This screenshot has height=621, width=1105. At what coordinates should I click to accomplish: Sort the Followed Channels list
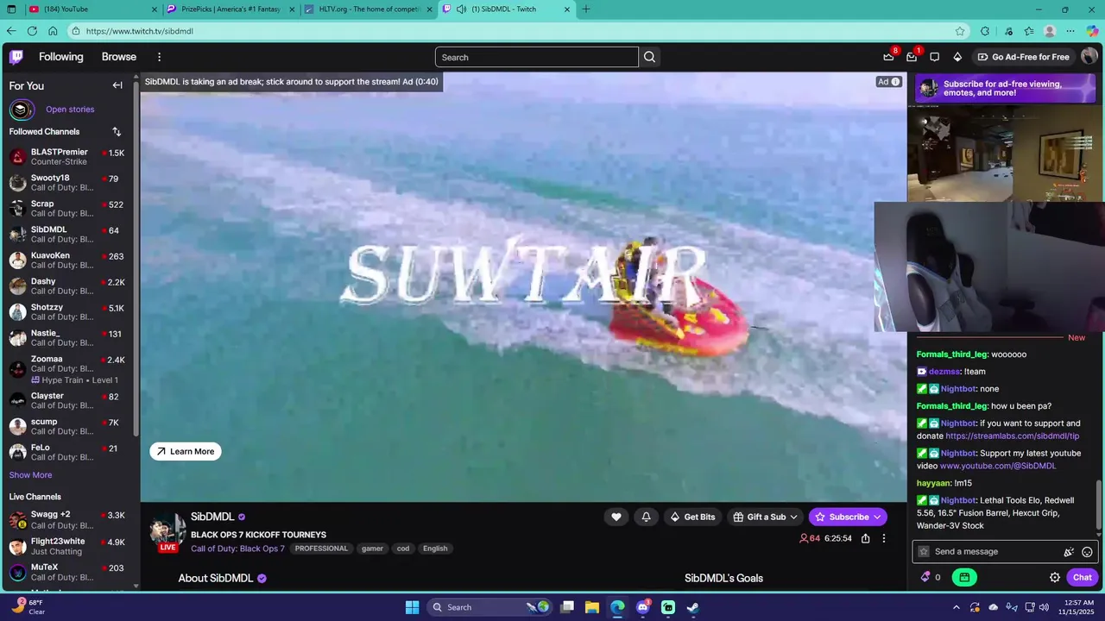click(x=117, y=132)
